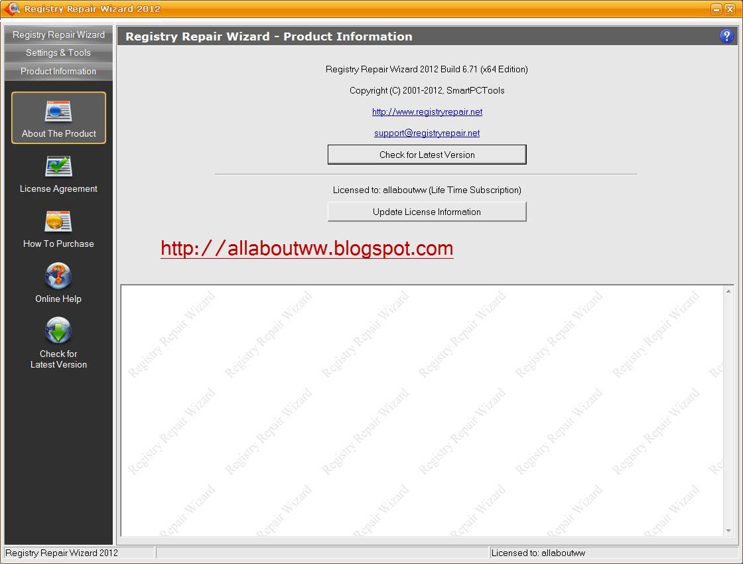Open the About The Product page
Screen dimensions: 743x564
click(x=59, y=117)
